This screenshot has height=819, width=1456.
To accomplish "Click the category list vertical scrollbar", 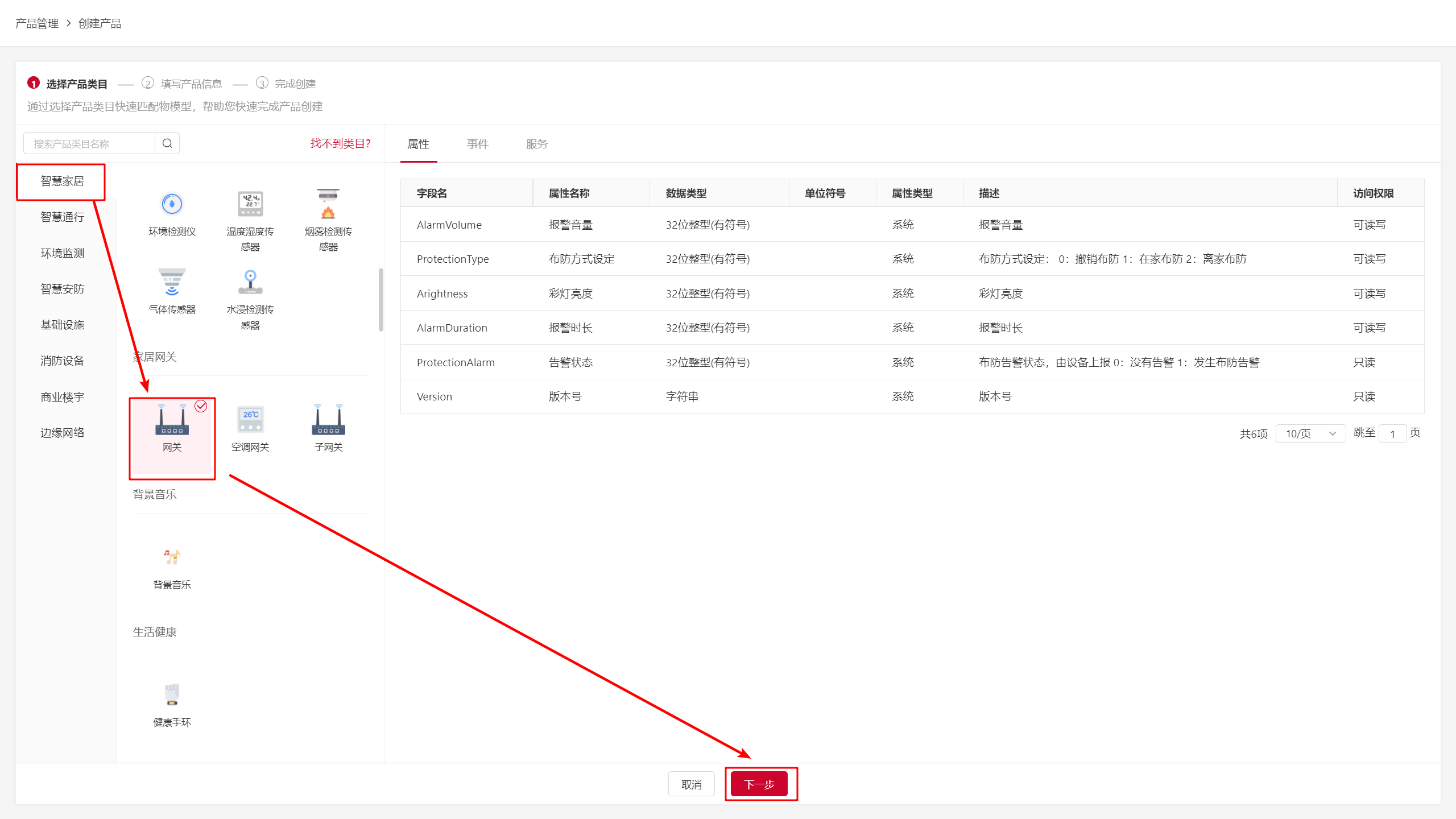I will tap(381, 300).
